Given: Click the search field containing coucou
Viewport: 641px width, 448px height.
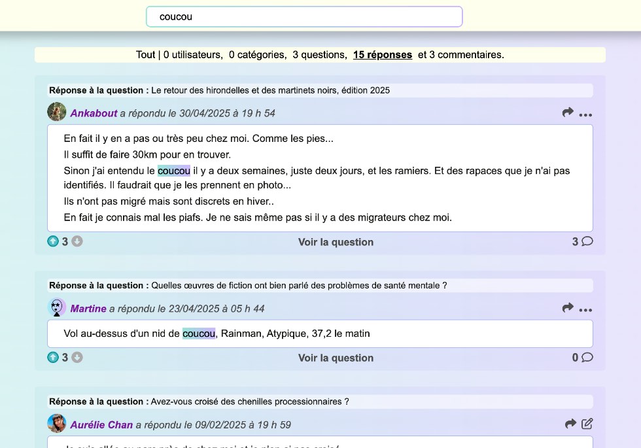Looking at the screenshot, I should [304, 17].
